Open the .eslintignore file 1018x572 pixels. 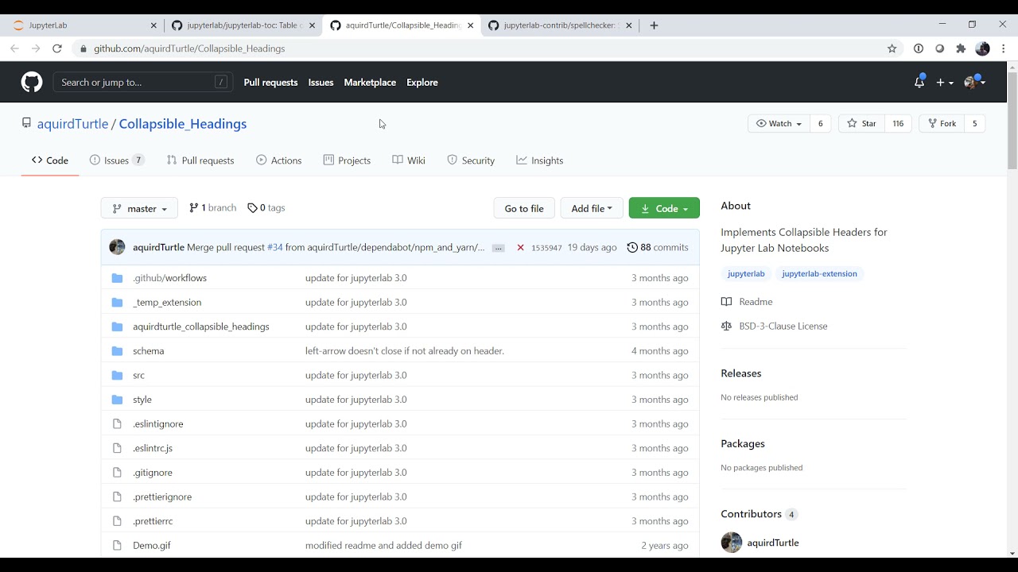[158, 424]
